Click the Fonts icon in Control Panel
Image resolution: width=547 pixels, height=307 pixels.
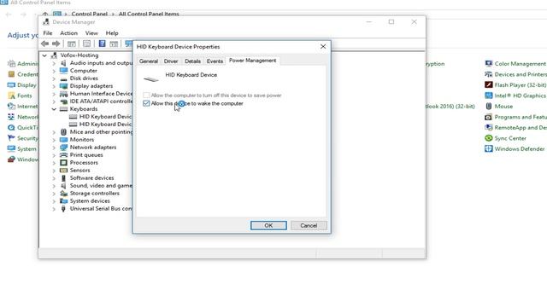point(11,96)
